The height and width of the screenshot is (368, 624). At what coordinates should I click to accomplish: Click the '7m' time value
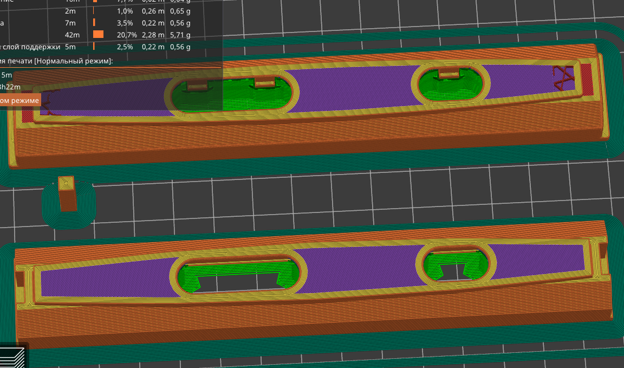pos(70,23)
